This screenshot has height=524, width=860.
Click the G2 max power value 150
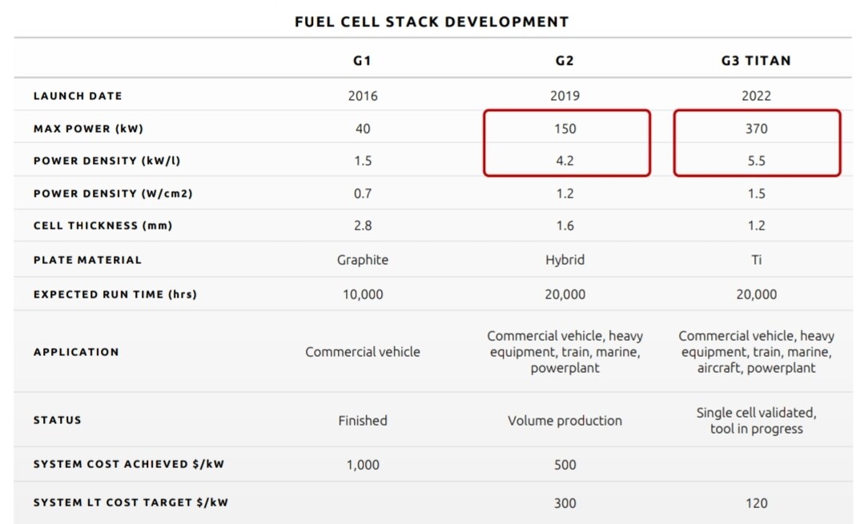pos(565,128)
